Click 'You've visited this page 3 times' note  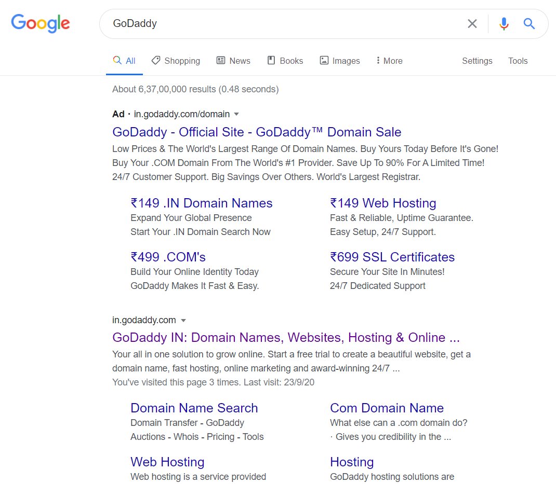(213, 382)
